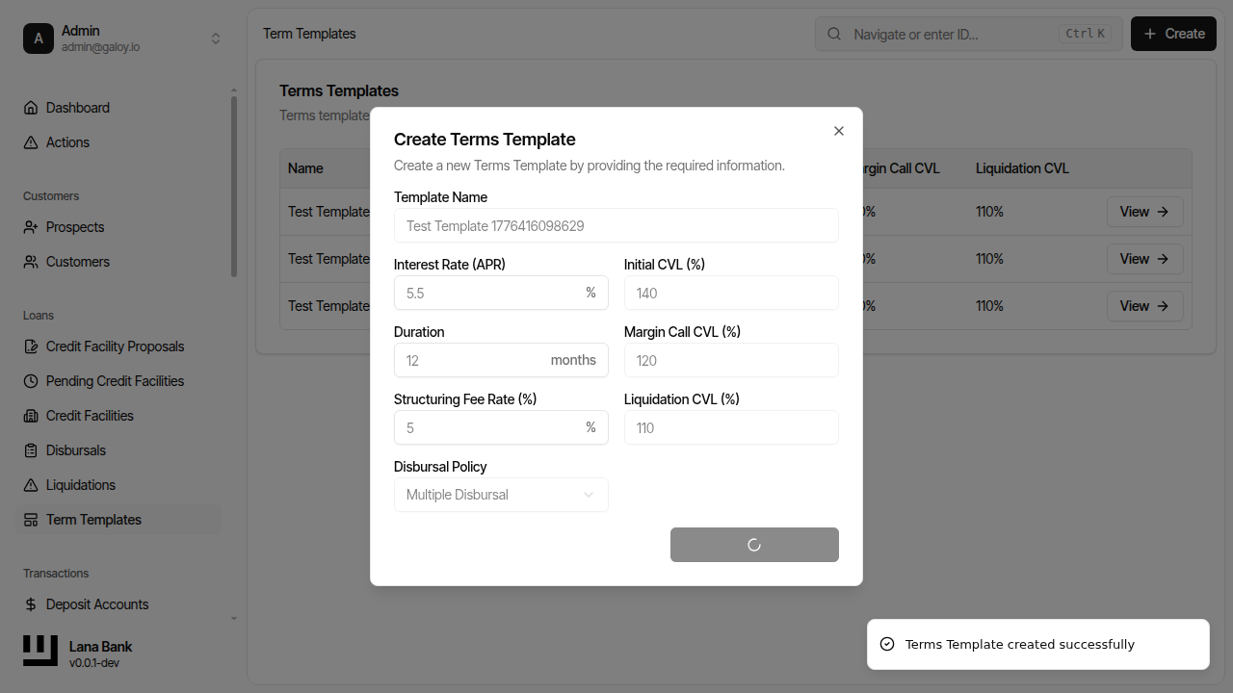This screenshot has width=1233, height=693.
Task: Expand the Admin account switcher
Action: (216, 38)
